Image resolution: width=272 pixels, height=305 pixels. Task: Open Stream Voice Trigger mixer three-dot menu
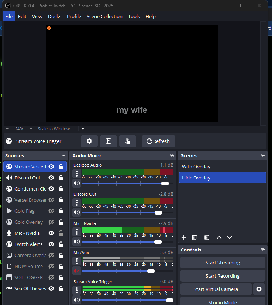[x=77, y=290]
